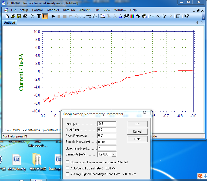Open the DataProc menu
This screenshot has width=207, height=181.
coord(69,10)
